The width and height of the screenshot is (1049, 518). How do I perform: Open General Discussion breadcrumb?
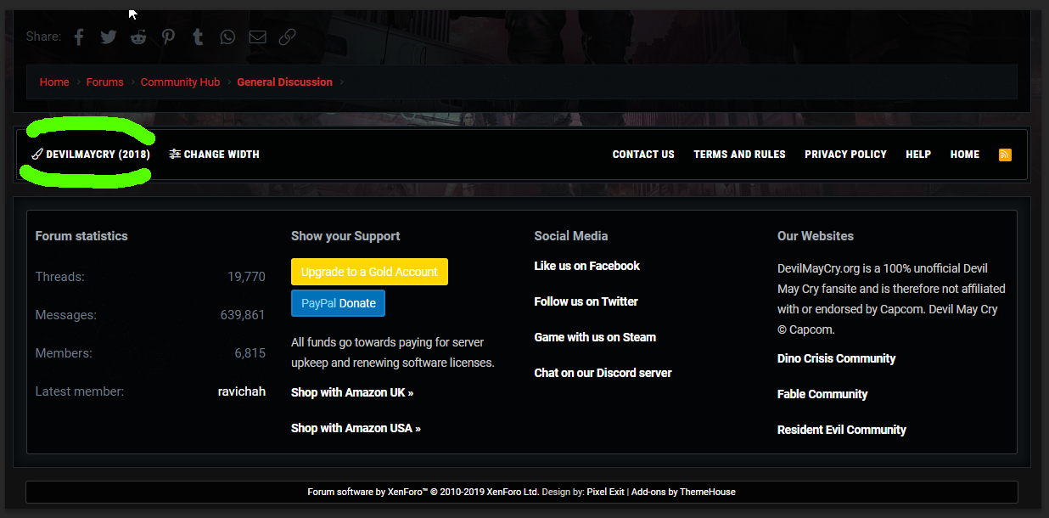coord(284,82)
